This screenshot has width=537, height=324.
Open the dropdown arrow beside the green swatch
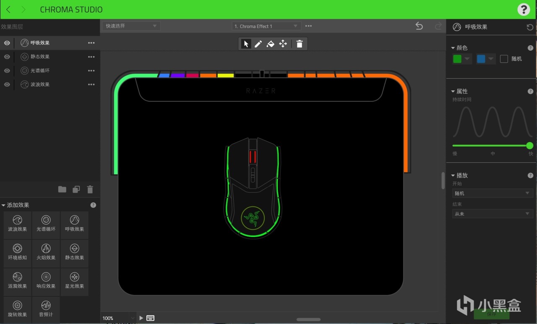(468, 59)
